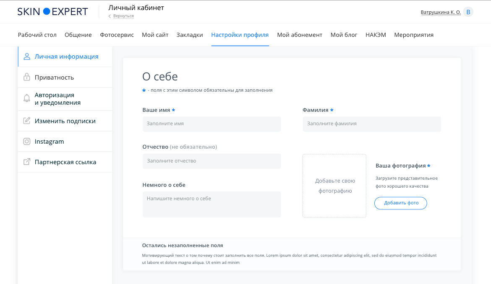This screenshot has height=284, width=491.
Task: Click the pencil edit icon beside Изменить подписки
Action: [x=27, y=121]
